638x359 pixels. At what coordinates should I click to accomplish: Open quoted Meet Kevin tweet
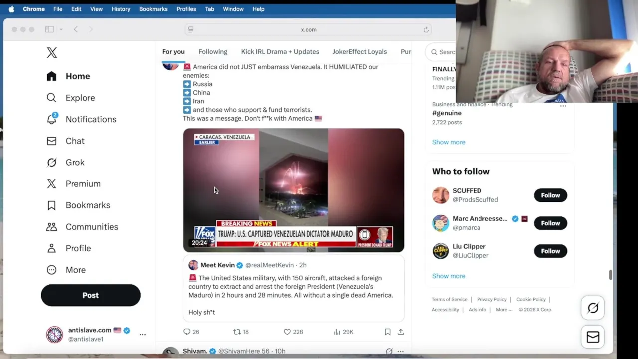(x=294, y=289)
